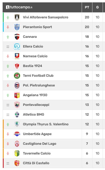105x170 pixels.
Task: Click red down arrow beside Narnese Calcio
Action: click(8, 56)
